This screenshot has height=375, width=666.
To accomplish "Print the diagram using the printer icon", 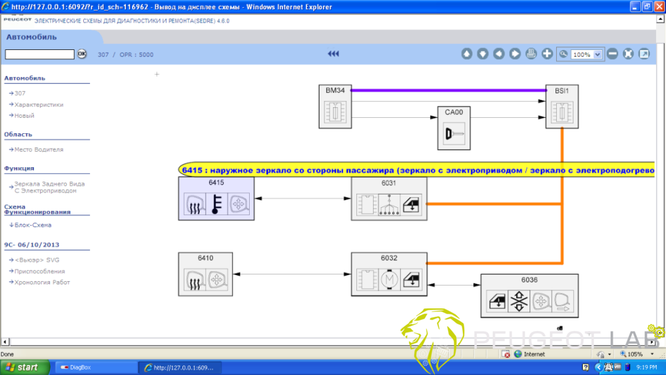I will [531, 54].
